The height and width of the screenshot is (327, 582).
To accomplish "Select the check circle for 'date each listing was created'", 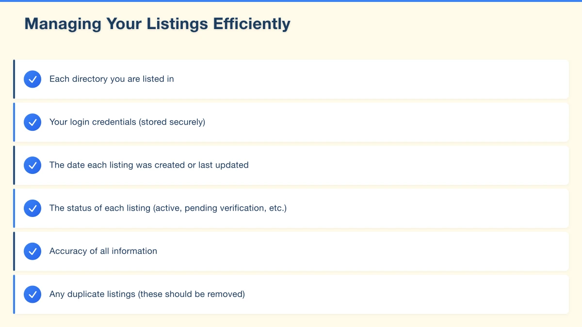I will [32, 165].
